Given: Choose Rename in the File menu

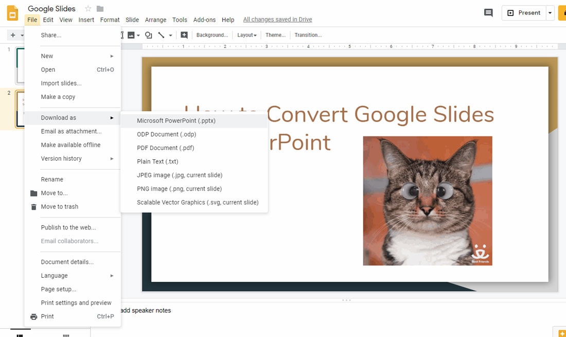Looking at the screenshot, I should tap(73, 179).
